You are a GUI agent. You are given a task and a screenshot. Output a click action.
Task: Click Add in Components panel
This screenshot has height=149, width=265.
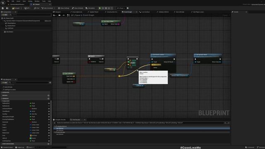pyautogui.click(x=5, y=15)
